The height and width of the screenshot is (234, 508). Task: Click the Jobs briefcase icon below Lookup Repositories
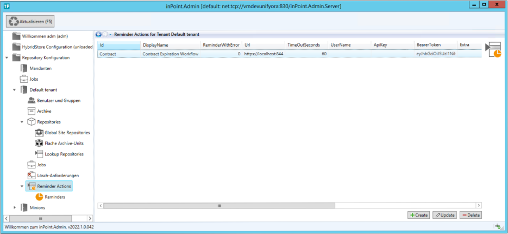pos(32,165)
